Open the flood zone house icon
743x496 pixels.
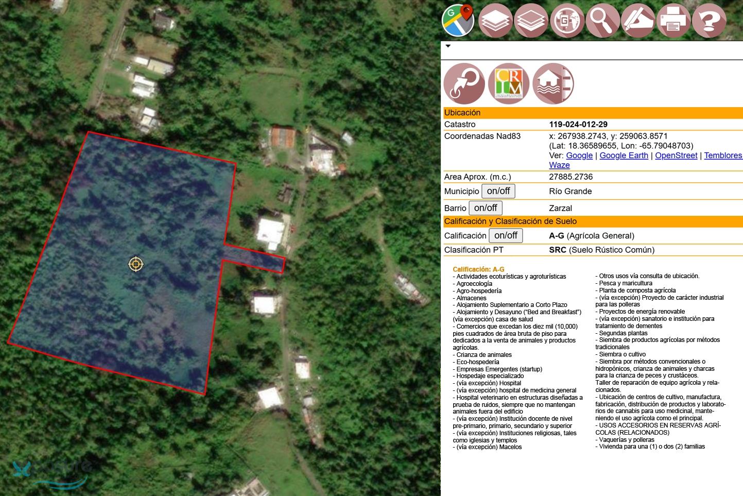[552, 83]
